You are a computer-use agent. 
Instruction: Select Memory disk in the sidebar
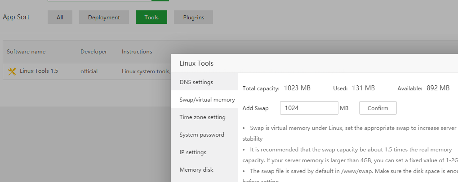196,169
